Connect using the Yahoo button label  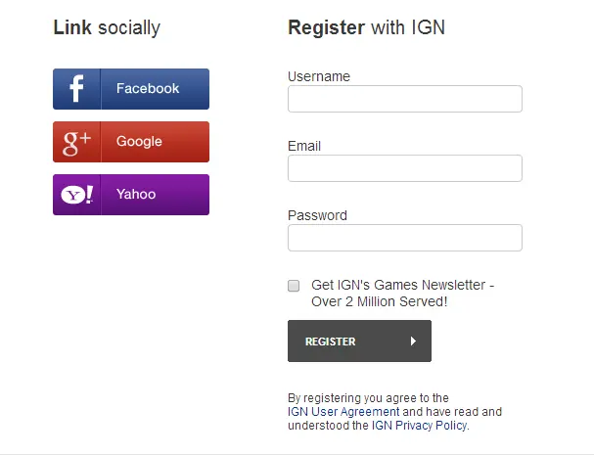136,195
